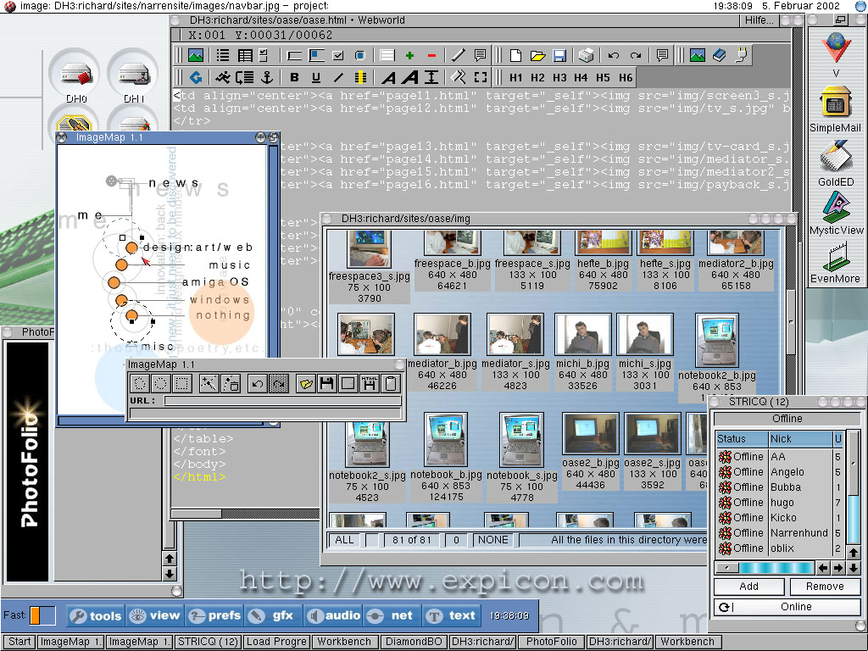The image size is (868, 651).
Task: Click the H3 heading button
Action: (559, 77)
